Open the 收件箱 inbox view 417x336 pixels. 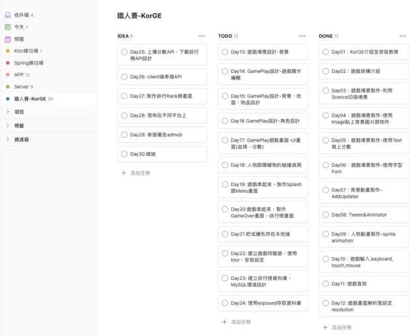coord(49,15)
